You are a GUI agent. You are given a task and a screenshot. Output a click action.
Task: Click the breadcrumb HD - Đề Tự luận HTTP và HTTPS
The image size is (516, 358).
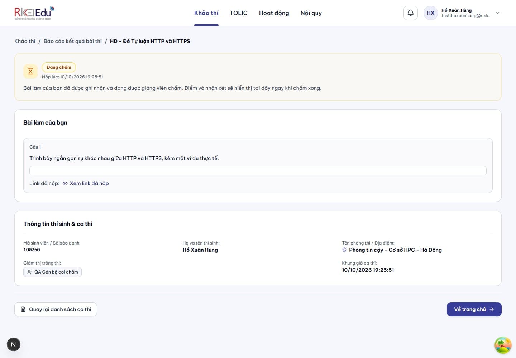[x=150, y=41]
